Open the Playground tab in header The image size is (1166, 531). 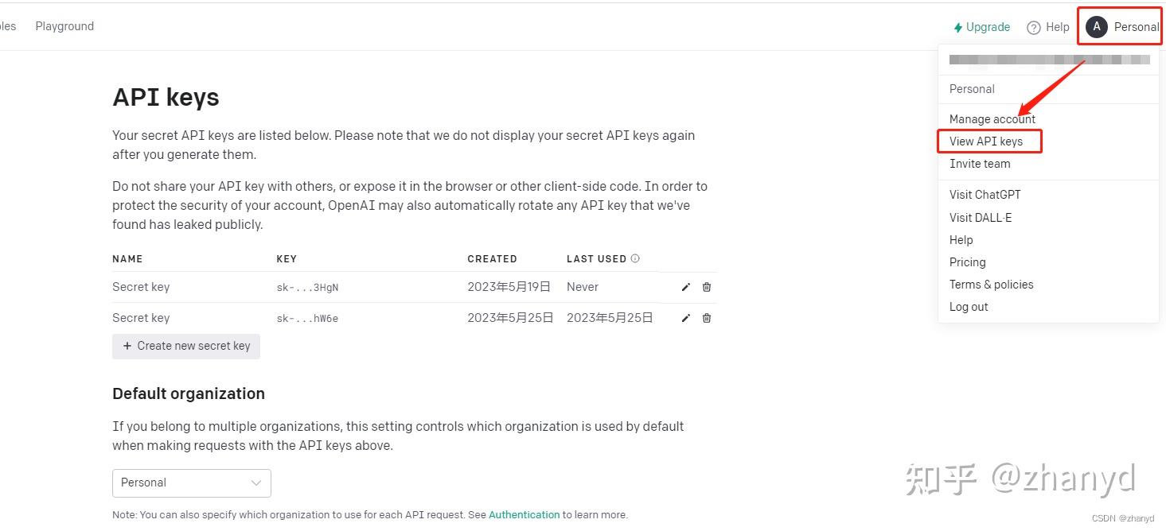[x=64, y=26]
